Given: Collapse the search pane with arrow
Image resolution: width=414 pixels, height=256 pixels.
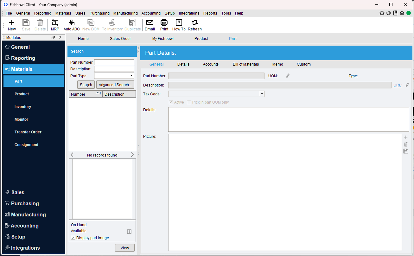Looking at the screenshot, I should [138, 48].
